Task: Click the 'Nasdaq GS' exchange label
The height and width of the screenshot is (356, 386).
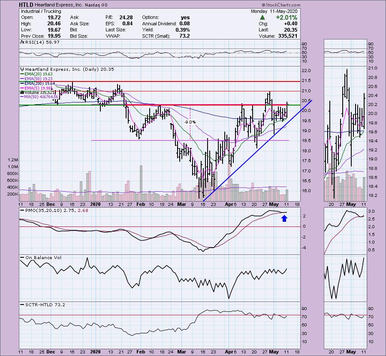Action: (x=96, y=5)
